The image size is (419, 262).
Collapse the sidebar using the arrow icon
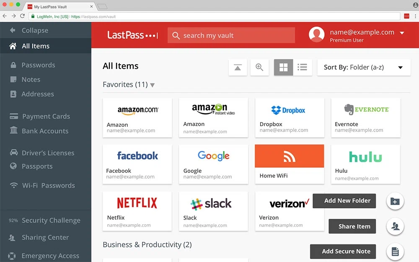click(x=12, y=30)
